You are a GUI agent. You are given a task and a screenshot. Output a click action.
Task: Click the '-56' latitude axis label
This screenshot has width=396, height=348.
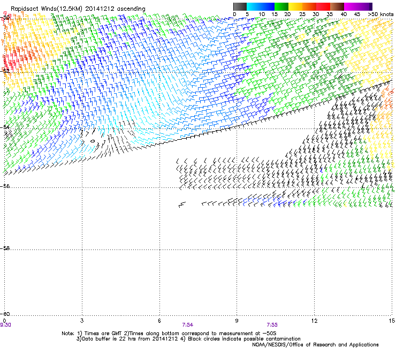(5, 186)
